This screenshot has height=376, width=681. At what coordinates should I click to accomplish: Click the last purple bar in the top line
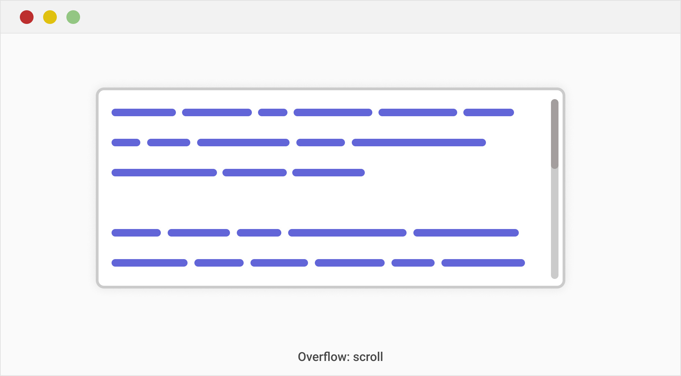[x=488, y=112]
